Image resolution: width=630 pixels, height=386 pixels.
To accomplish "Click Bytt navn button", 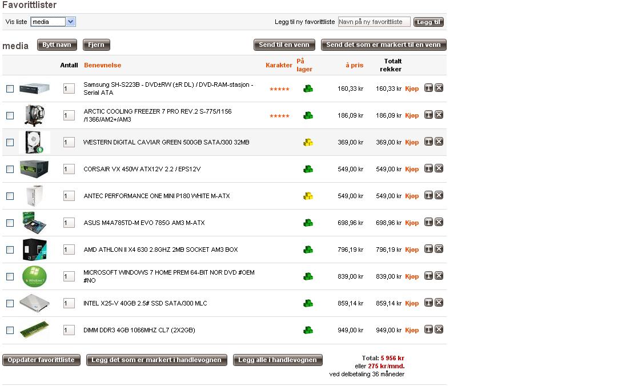I will pos(57,45).
